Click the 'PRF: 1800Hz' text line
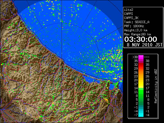The height and width of the screenshot is (123, 164). 134,26
